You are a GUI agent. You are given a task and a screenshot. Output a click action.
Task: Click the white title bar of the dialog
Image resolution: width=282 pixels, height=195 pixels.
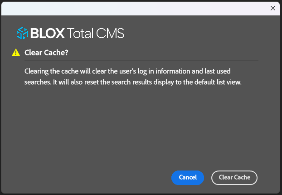[136, 8]
